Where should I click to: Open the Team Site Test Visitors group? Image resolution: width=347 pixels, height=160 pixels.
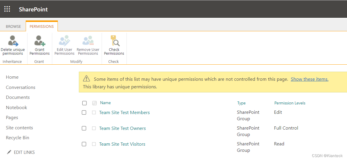coord(122,144)
